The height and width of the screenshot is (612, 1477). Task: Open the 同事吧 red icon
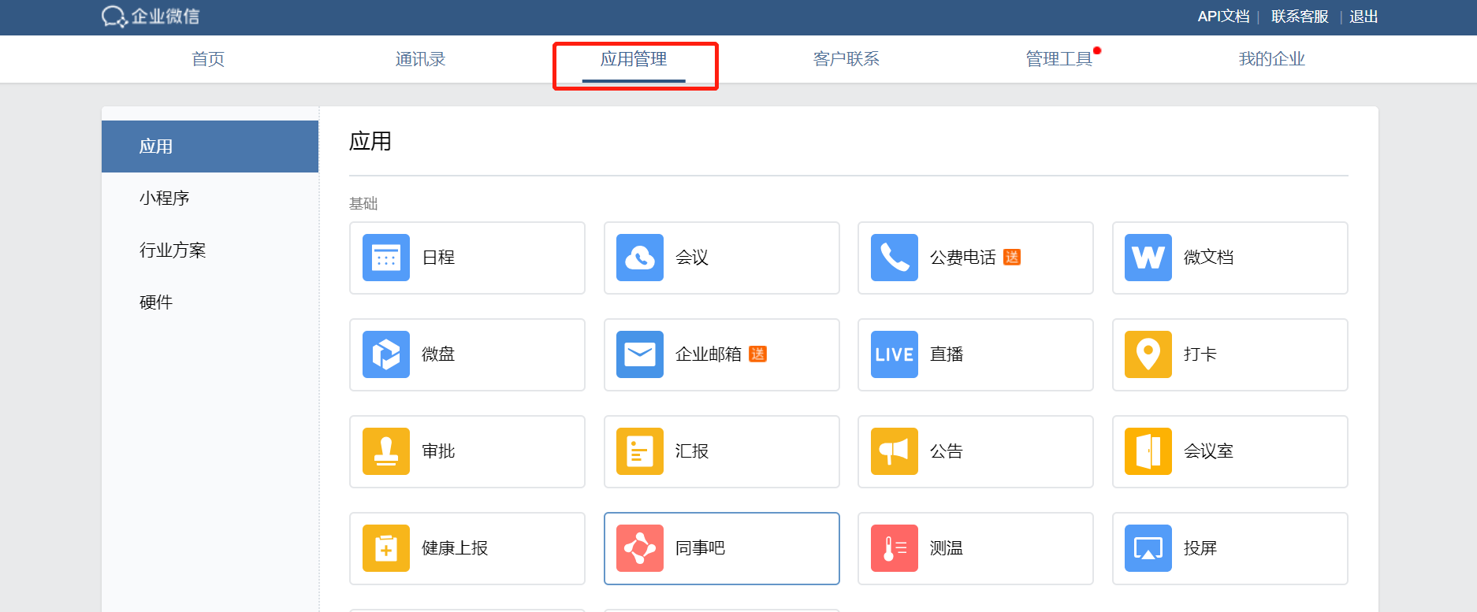point(640,548)
